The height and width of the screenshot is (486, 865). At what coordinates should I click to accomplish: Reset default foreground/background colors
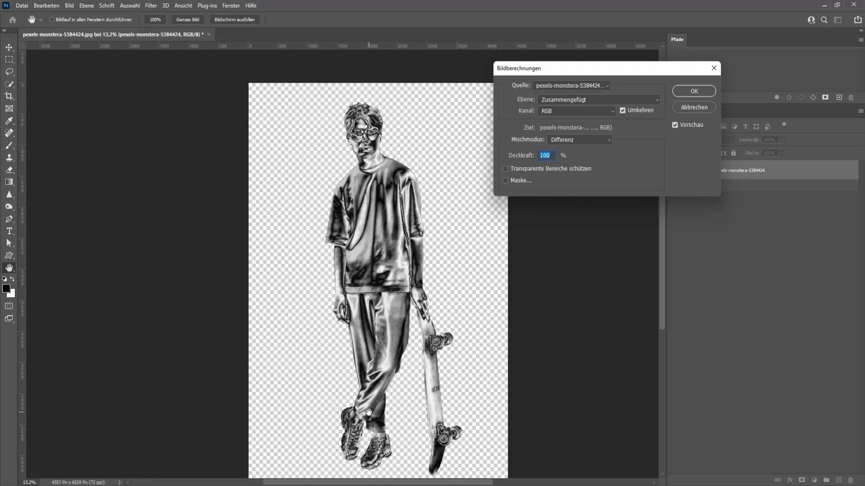click(x=5, y=279)
